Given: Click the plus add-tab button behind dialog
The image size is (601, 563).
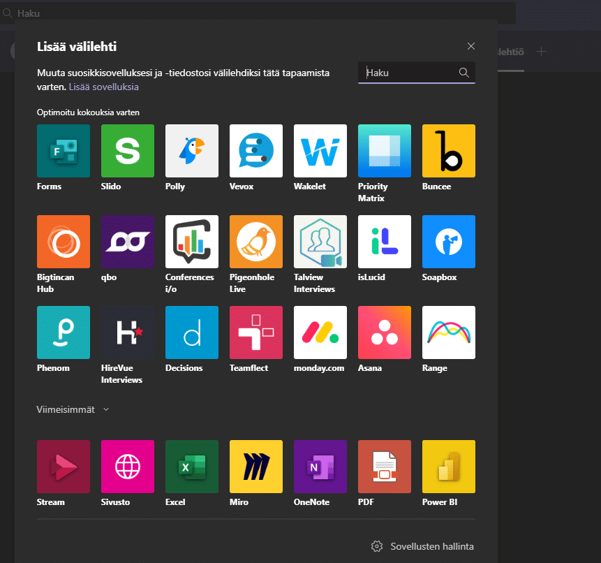Looking at the screenshot, I should point(541,52).
